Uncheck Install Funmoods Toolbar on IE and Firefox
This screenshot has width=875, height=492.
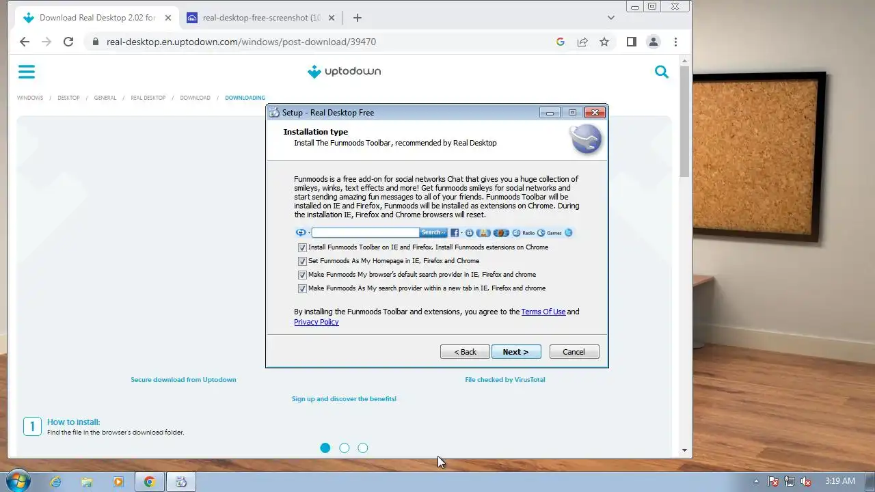(302, 247)
